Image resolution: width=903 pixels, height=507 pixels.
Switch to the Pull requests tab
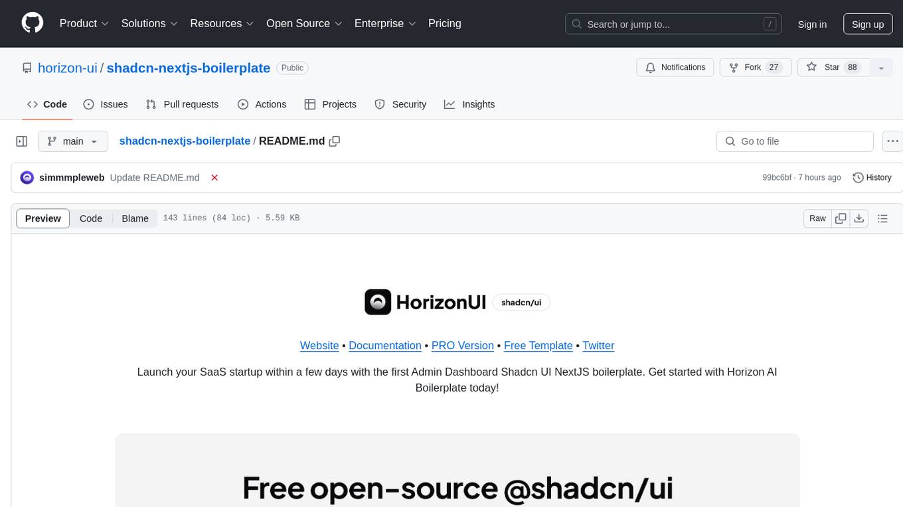[182, 104]
